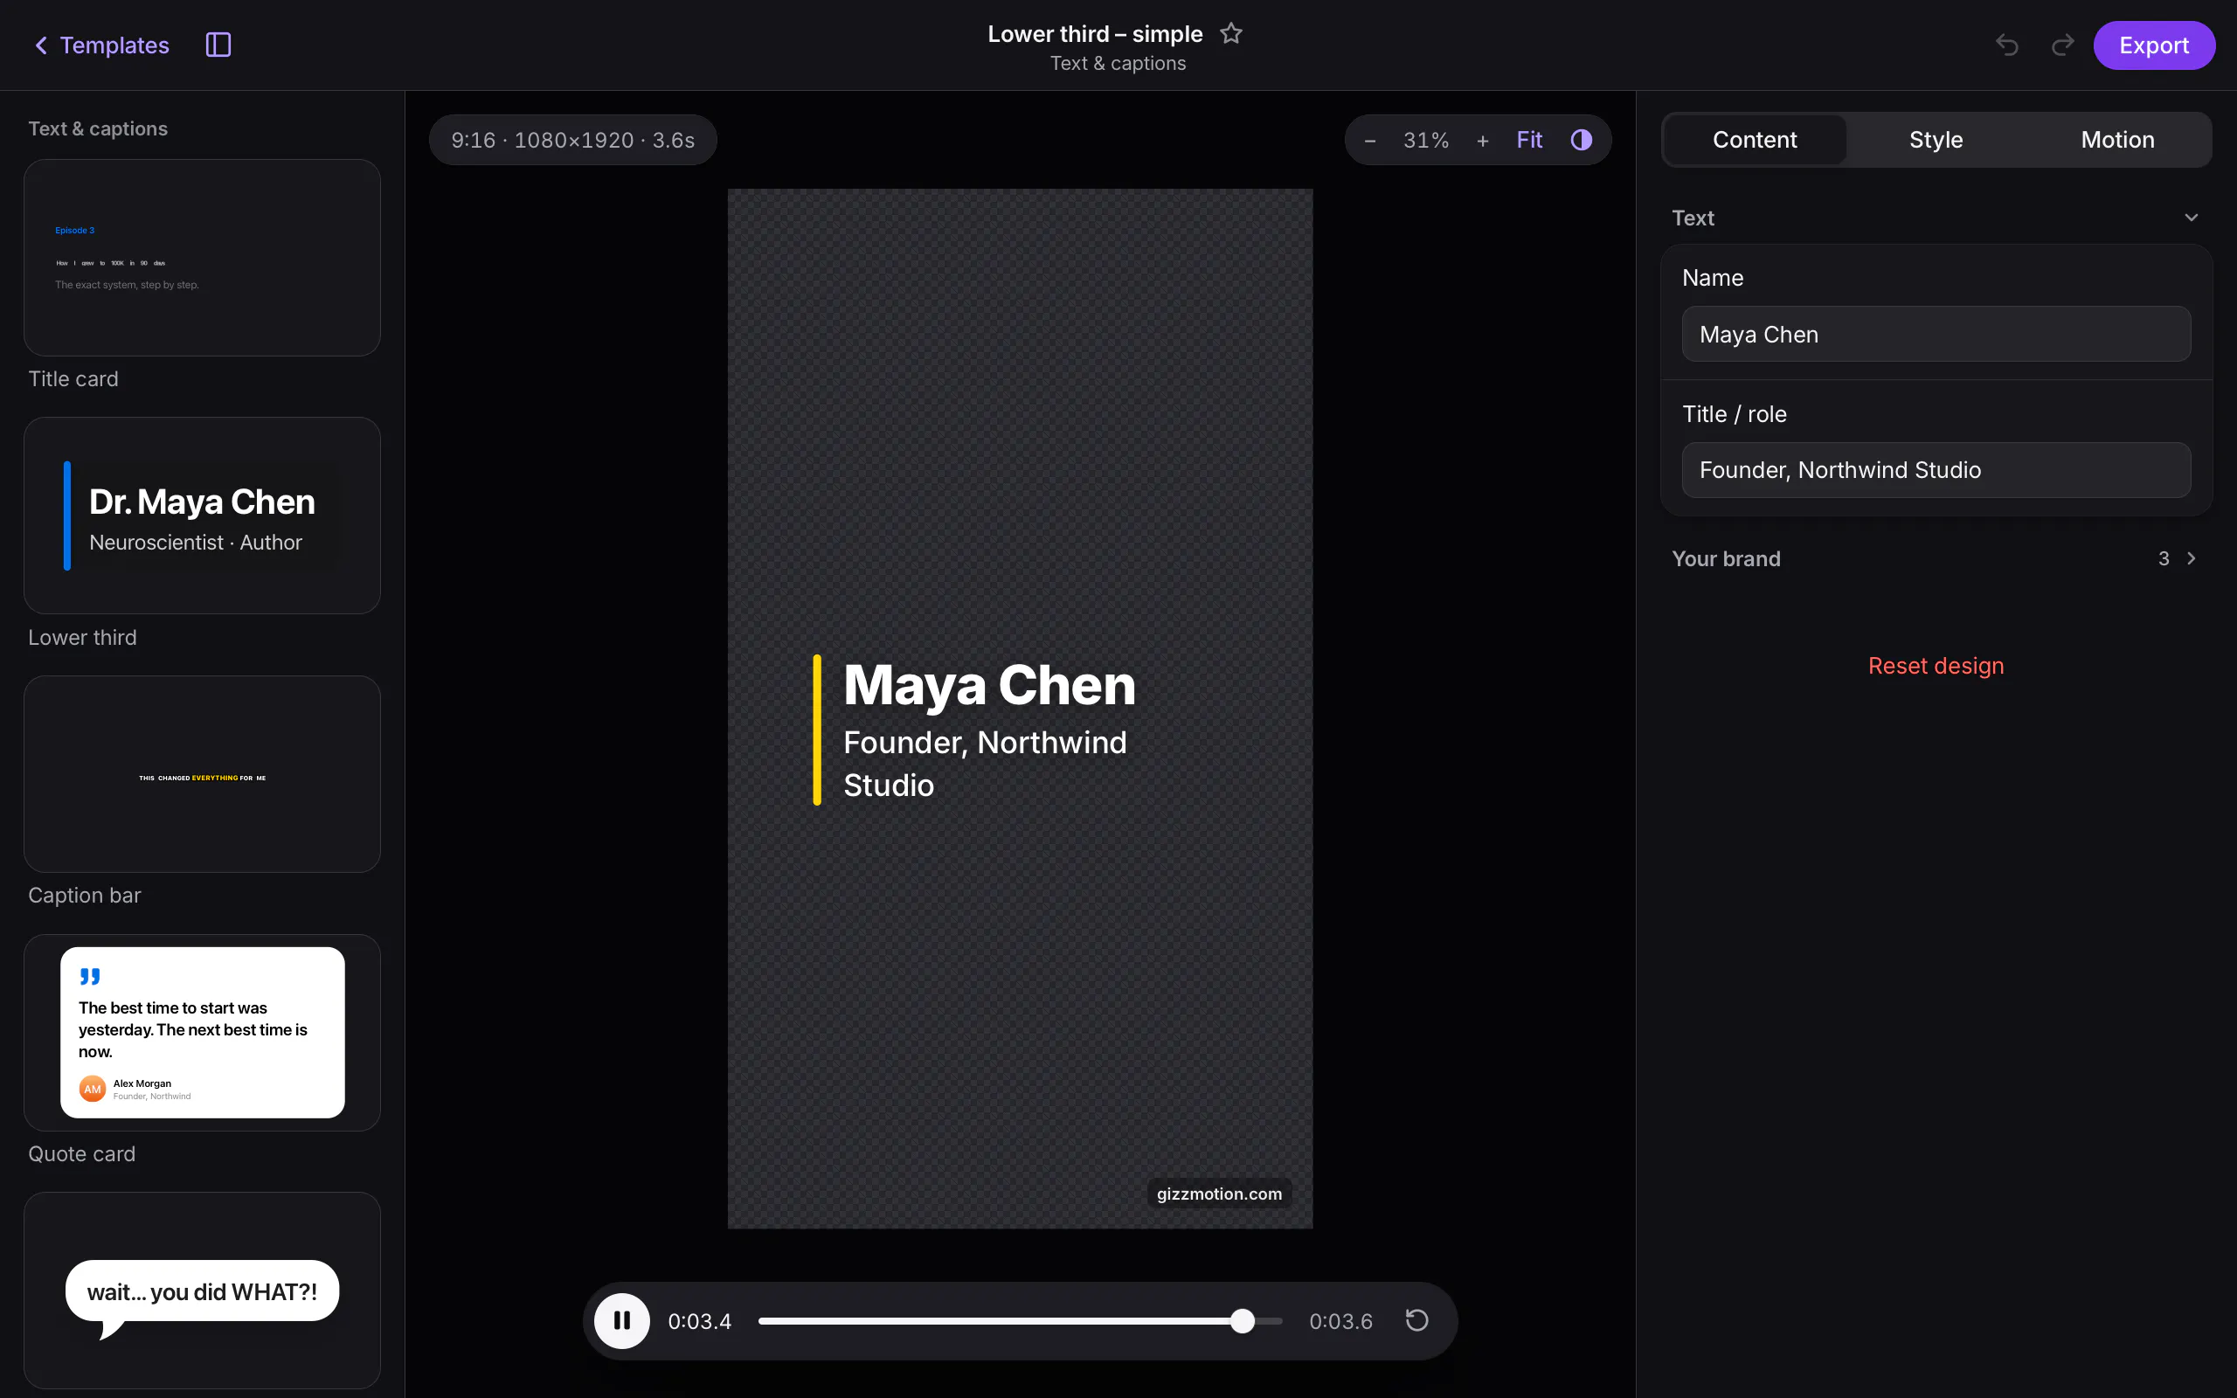Click the 31% zoom value
Screen dimensions: 2237x1398
click(1425, 141)
